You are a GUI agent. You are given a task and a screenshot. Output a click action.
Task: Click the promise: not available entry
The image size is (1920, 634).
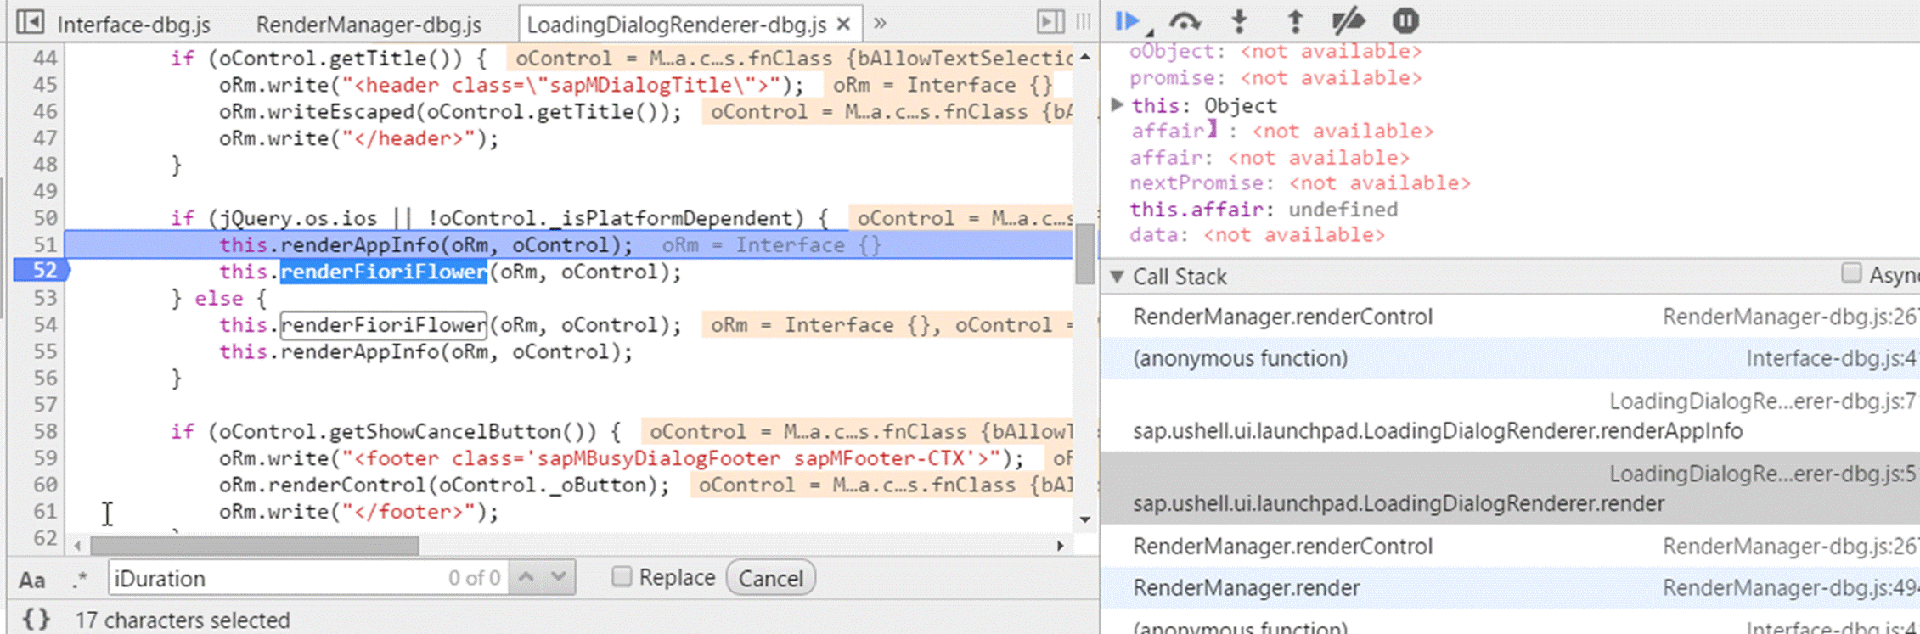click(1275, 78)
